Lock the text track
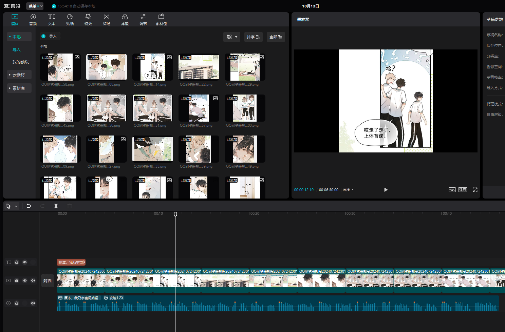The height and width of the screenshot is (332, 505). coord(17,262)
